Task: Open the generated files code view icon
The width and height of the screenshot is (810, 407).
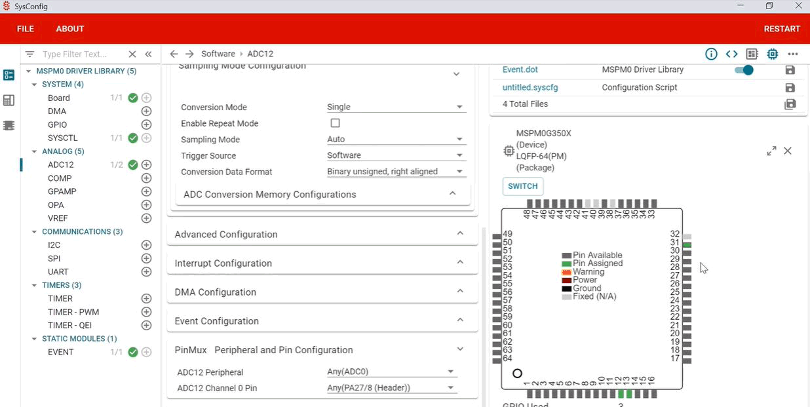Action: point(731,54)
